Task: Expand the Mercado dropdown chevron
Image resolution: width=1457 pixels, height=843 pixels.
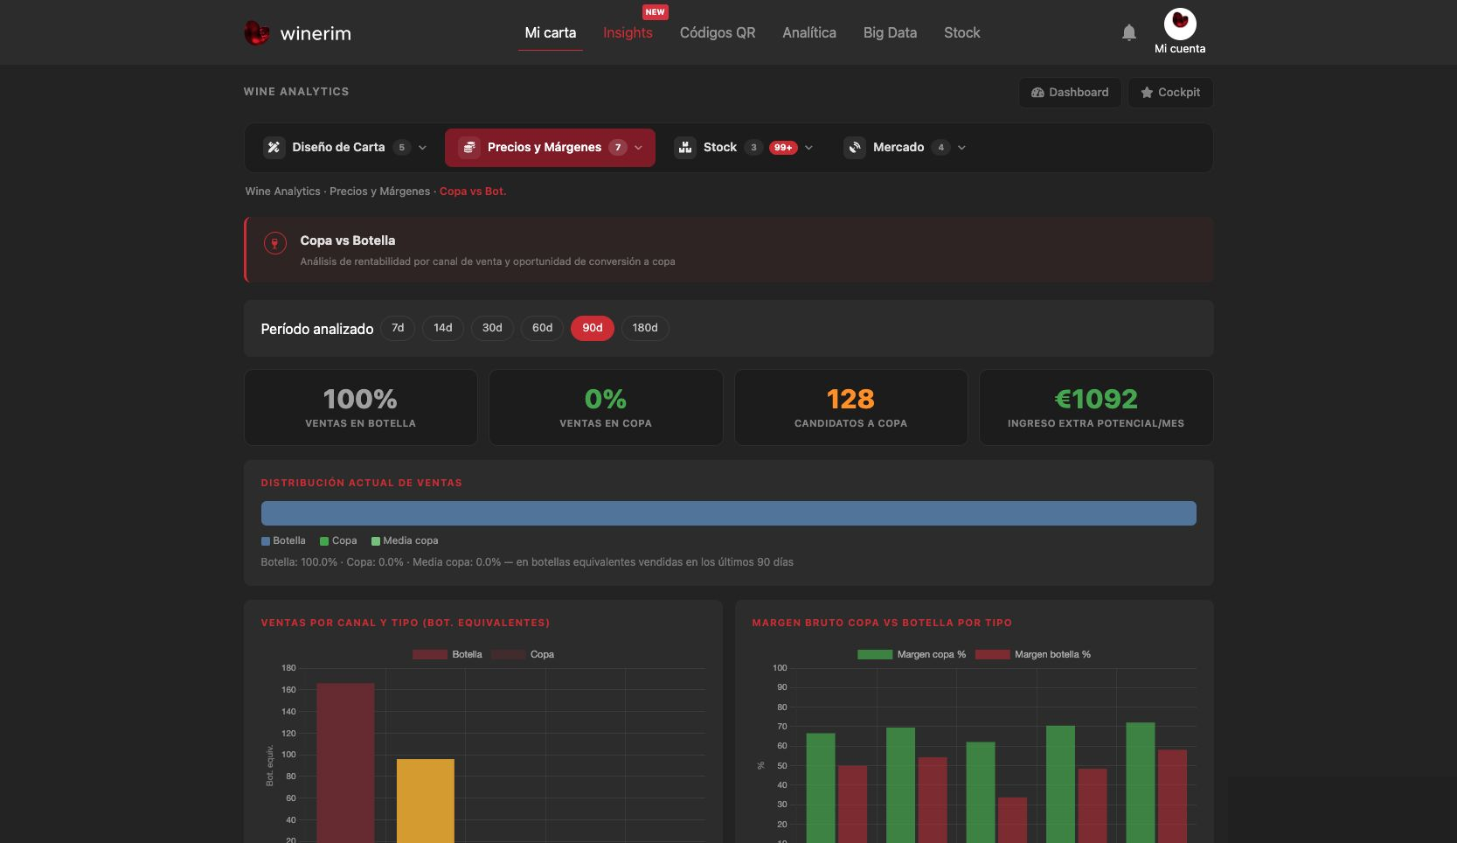Action: (x=961, y=148)
